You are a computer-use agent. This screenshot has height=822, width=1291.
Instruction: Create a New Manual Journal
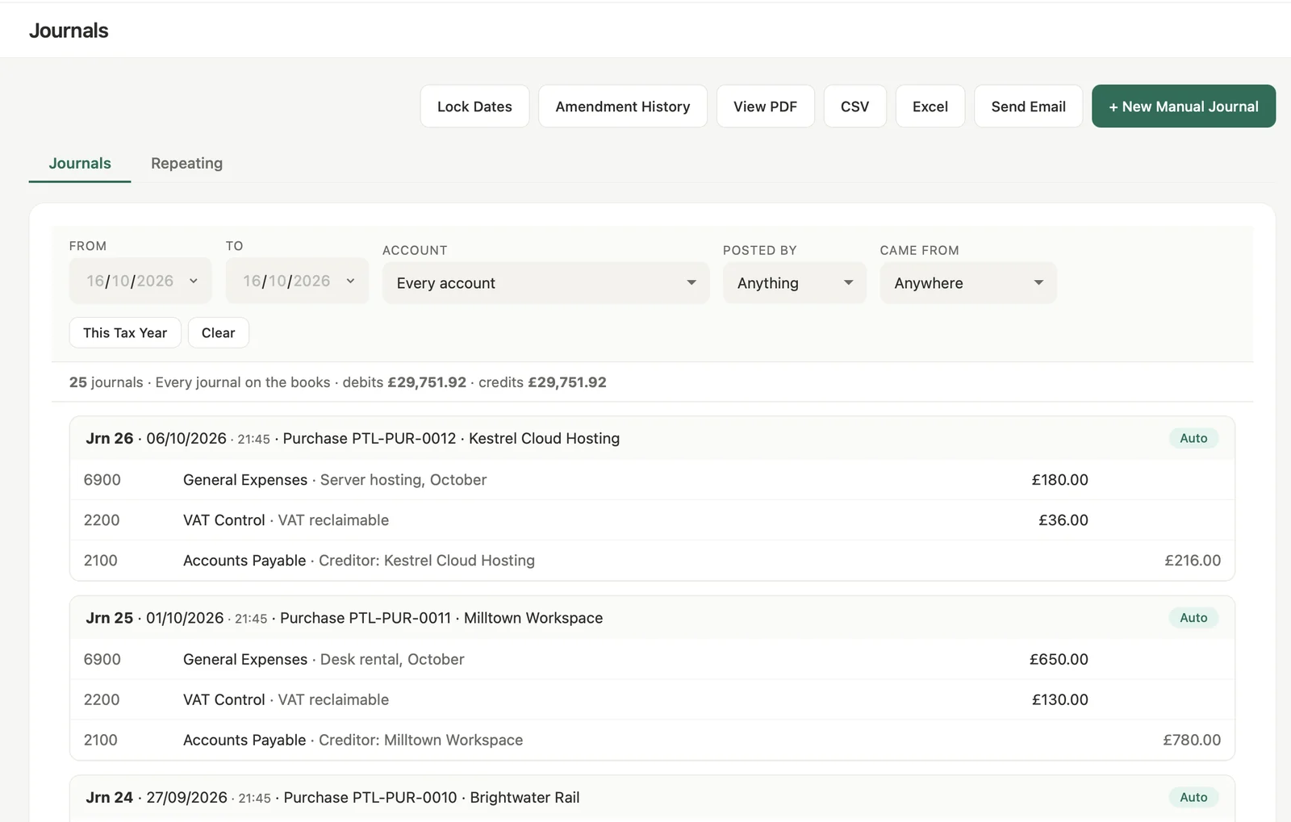1184,106
